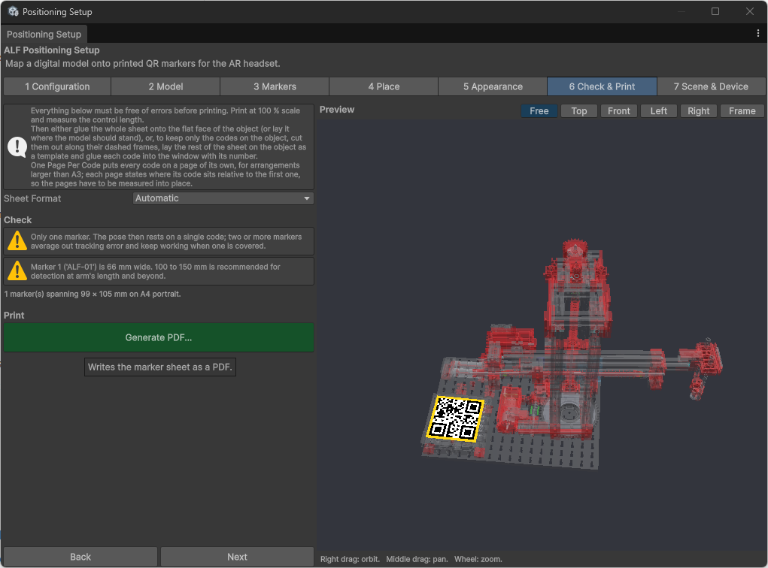
Task: Set preview to Top view
Action: point(579,111)
